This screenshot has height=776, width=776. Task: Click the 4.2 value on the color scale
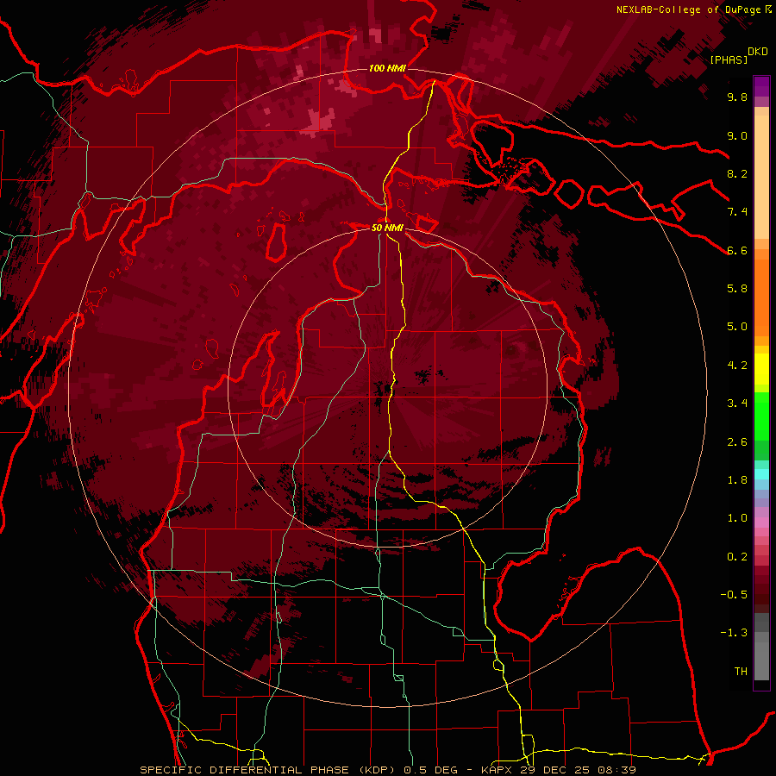coord(737,366)
